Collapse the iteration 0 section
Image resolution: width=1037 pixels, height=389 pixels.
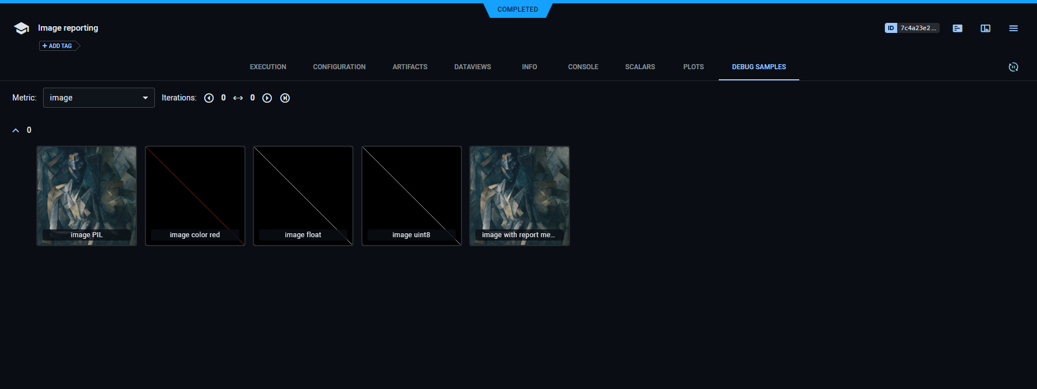pos(16,130)
